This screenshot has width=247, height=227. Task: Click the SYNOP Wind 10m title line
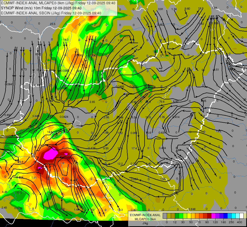point(41,8)
